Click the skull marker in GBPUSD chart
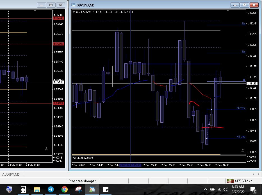Image resolution: width=262 pixels, height=195 pixels. tap(243, 151)
